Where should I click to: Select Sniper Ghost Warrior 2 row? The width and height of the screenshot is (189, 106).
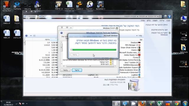point(131,48)
